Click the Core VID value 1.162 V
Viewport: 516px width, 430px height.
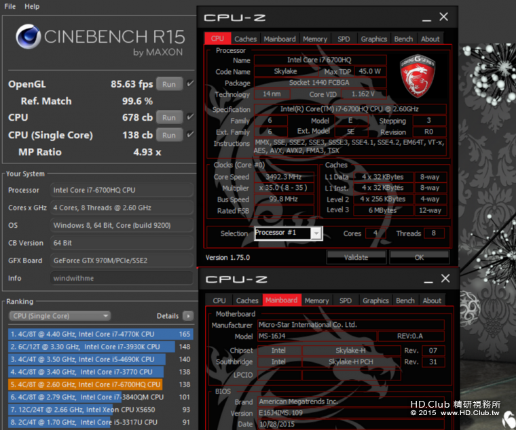pyautogui.click(x=363, y=94)
